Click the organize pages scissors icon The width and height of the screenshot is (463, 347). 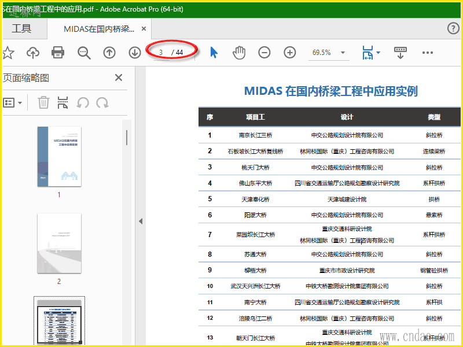point(63,102)
